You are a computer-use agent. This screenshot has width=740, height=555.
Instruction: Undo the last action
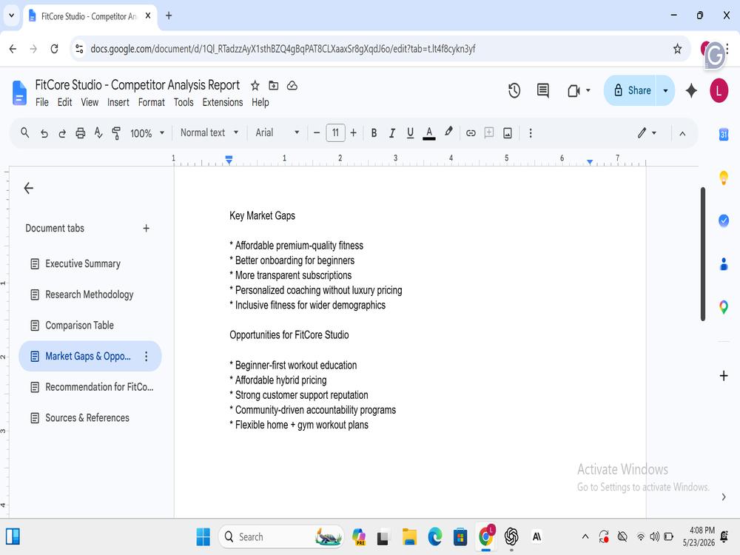click(x=44, y=133)
